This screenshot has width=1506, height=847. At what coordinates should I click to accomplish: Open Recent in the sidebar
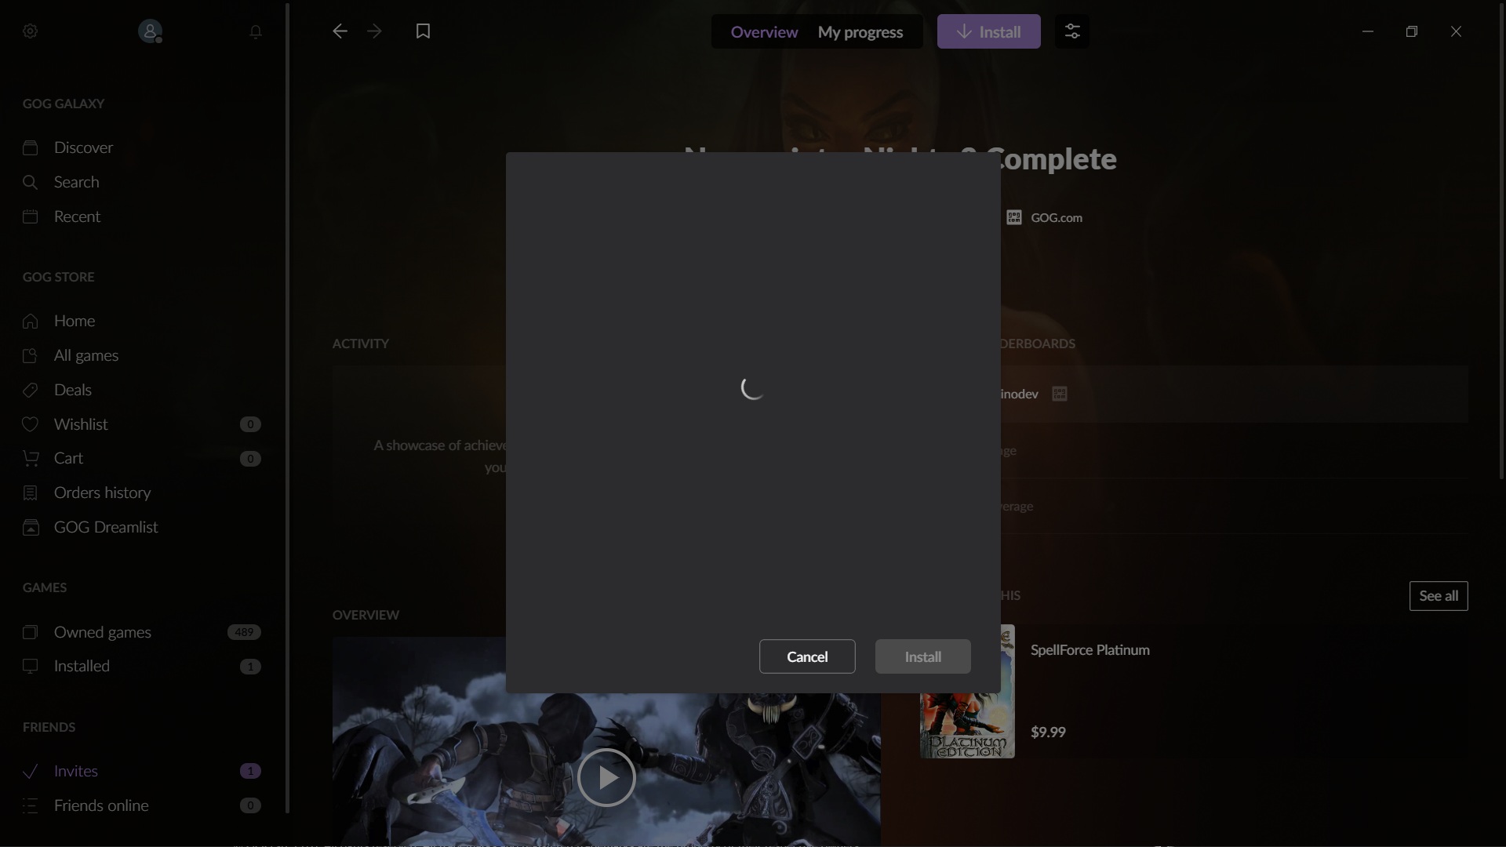click(77, 216)
